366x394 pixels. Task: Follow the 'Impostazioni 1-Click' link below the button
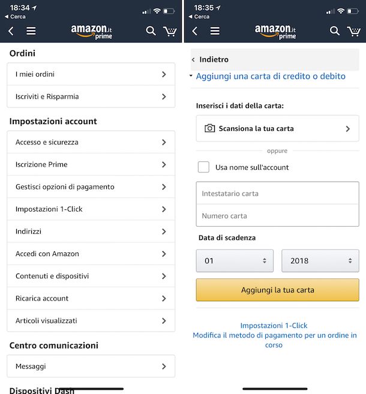[274, 326]
